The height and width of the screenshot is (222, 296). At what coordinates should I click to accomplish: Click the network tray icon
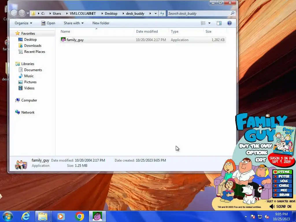pos(260,217)
